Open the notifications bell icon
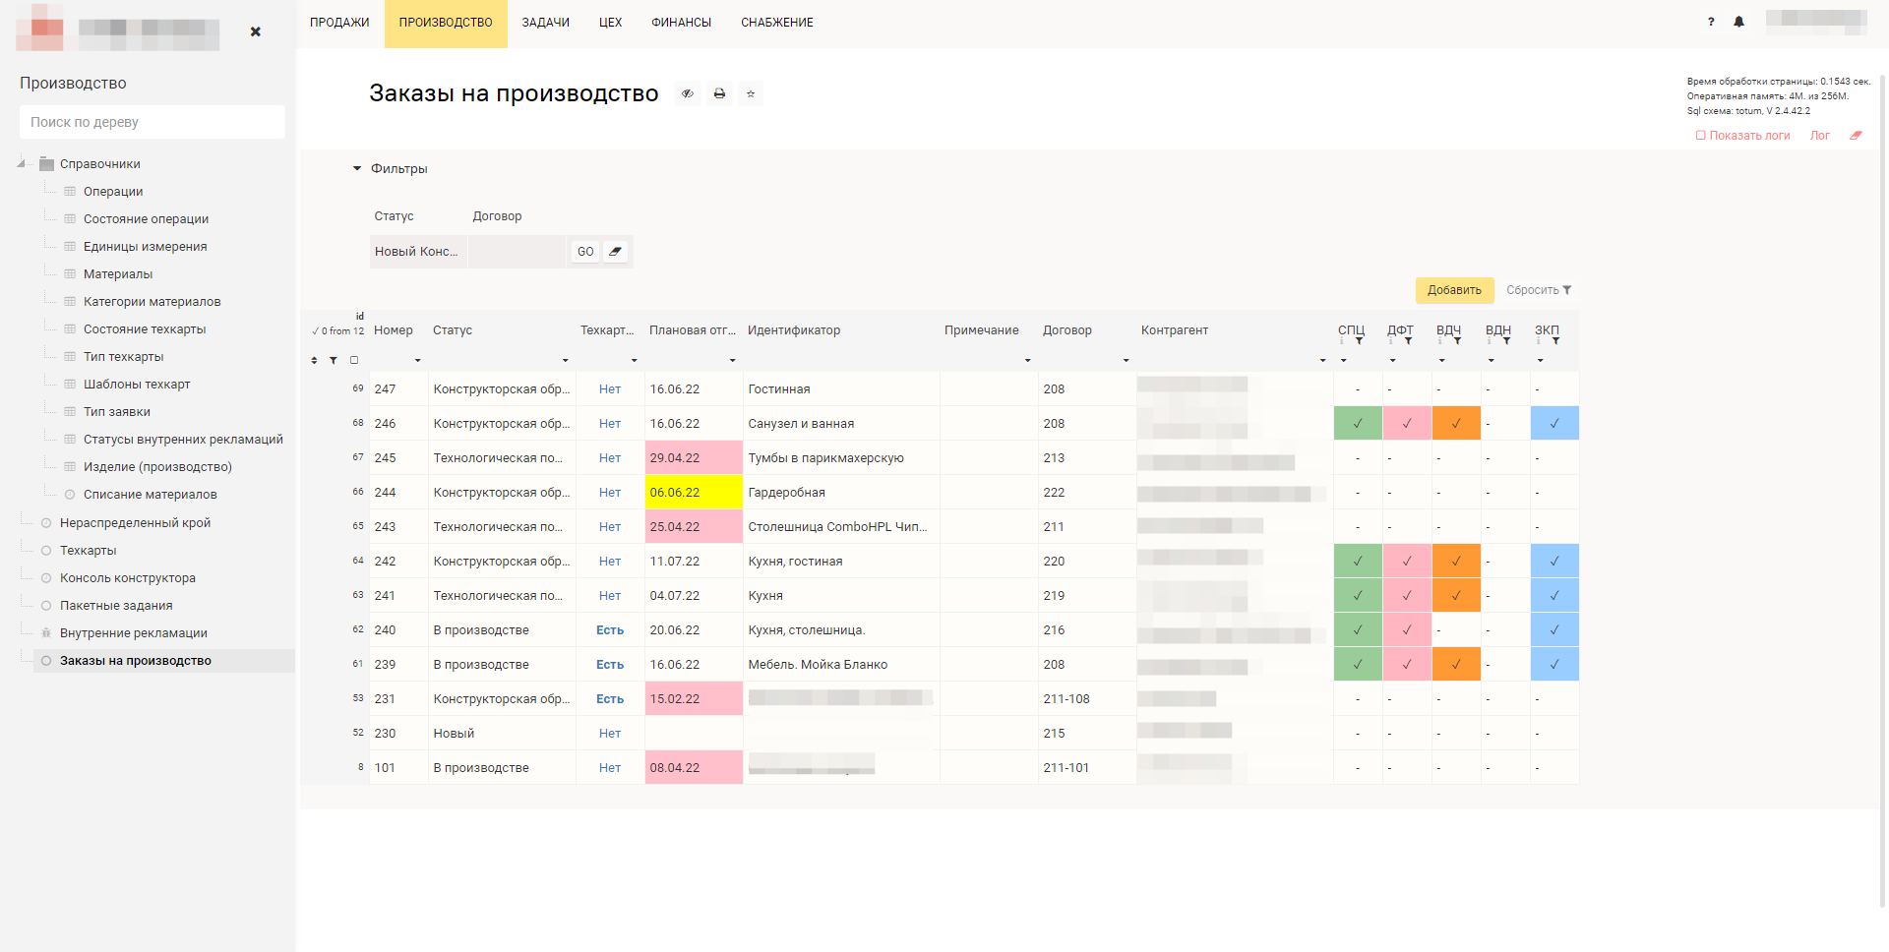 pos(1738,22)
